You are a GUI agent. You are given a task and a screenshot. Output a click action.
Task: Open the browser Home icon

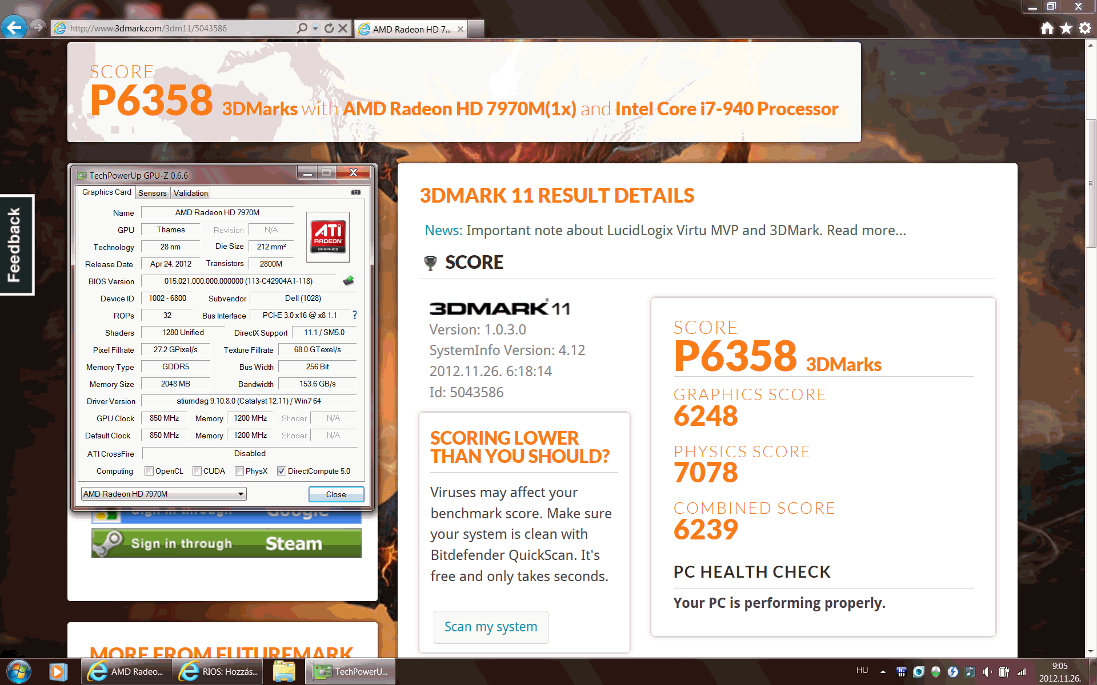point(1047,28)
